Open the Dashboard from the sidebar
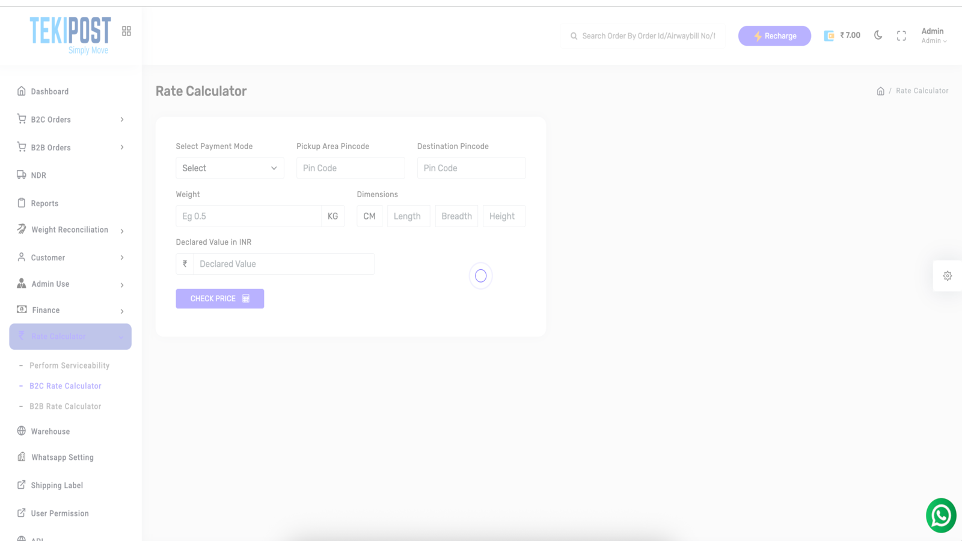The image size is (962, 541). coord(49,91)
